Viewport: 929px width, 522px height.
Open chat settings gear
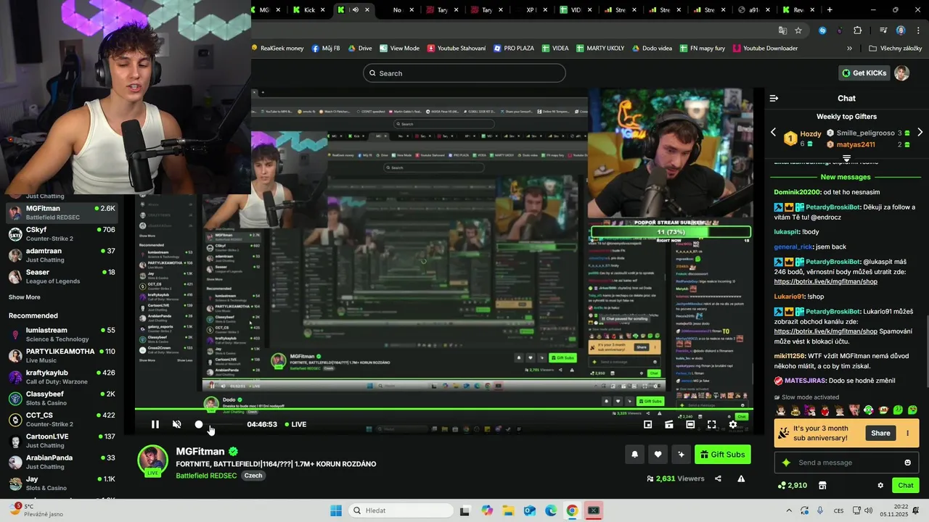tap(880, 485)
